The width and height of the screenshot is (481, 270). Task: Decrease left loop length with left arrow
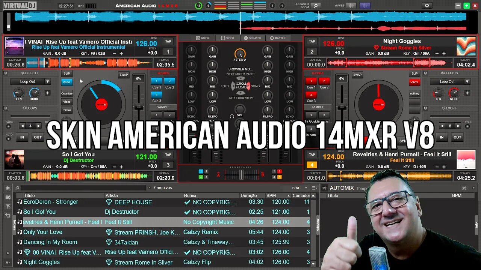tap(22, 126)
